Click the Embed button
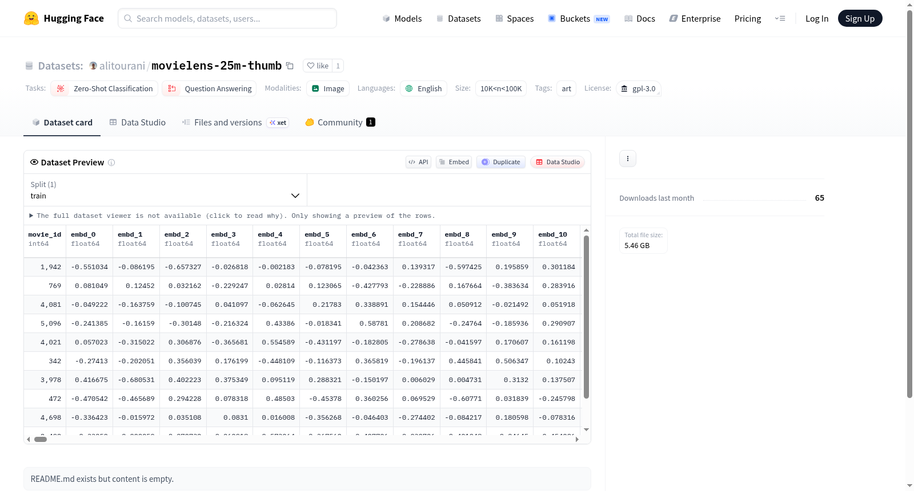The height and width of the screenshot is (491, 914). 454,162
